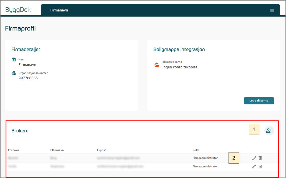Click the Boligmappa orange folder icon
Image resolution: width=286 pixels, height=178 pixels.
coord(157,65)
